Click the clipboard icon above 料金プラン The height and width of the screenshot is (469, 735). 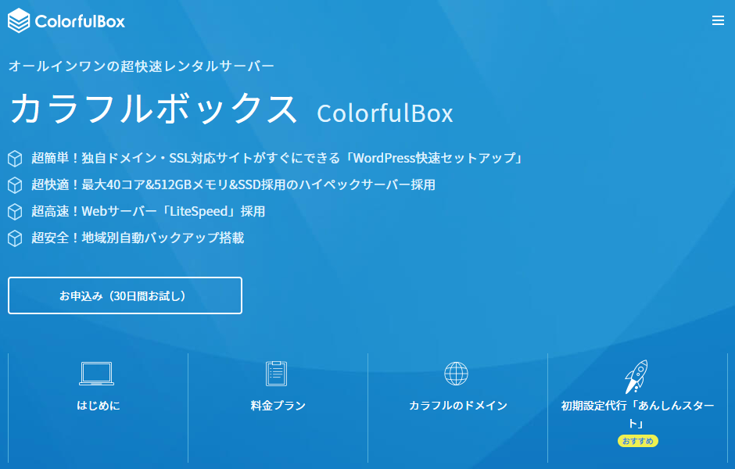tap(276, 374)
